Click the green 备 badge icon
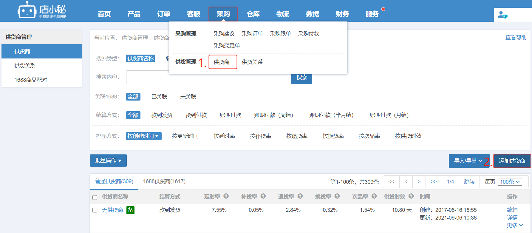This screenshot has width=532, height=233. [x=130, y=210]
